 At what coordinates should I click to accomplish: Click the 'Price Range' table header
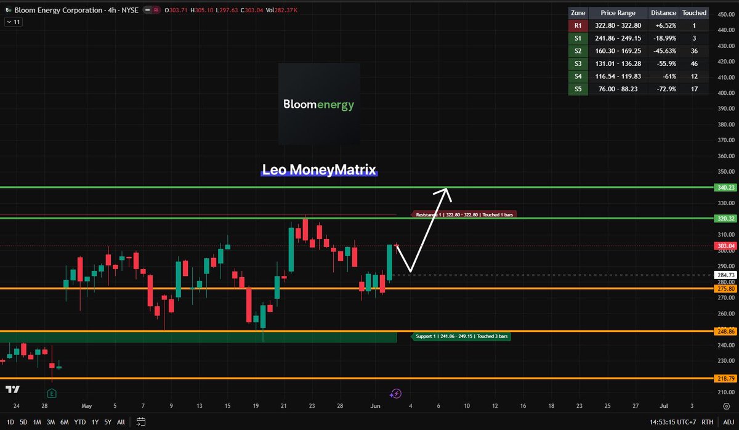point(617,13)
